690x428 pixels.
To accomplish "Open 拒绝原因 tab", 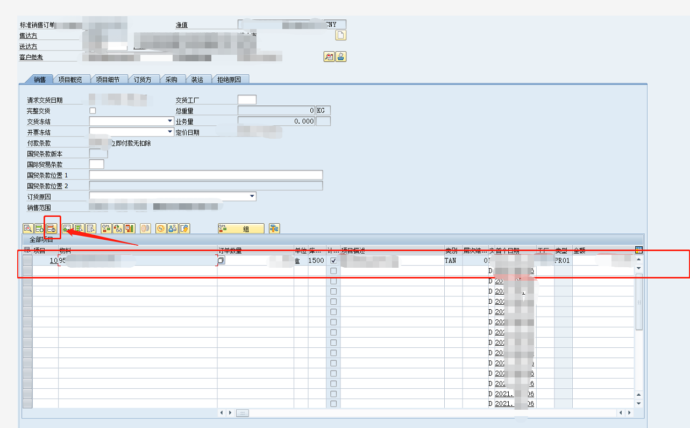I will point(230,79).
